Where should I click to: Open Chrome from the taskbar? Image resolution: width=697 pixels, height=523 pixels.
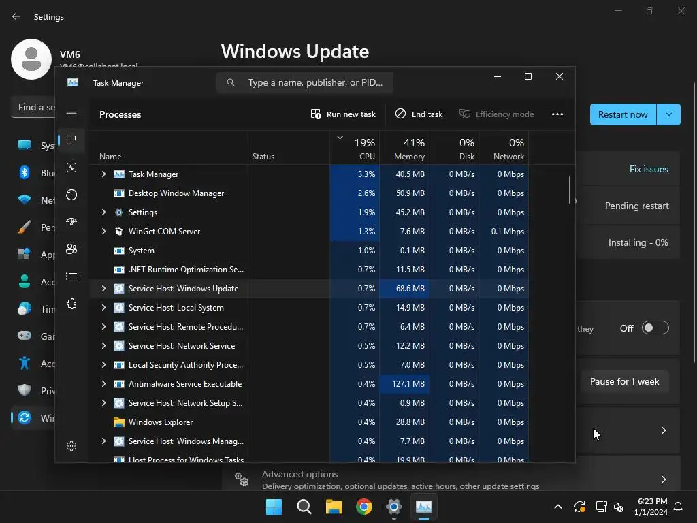pos(363,507)
